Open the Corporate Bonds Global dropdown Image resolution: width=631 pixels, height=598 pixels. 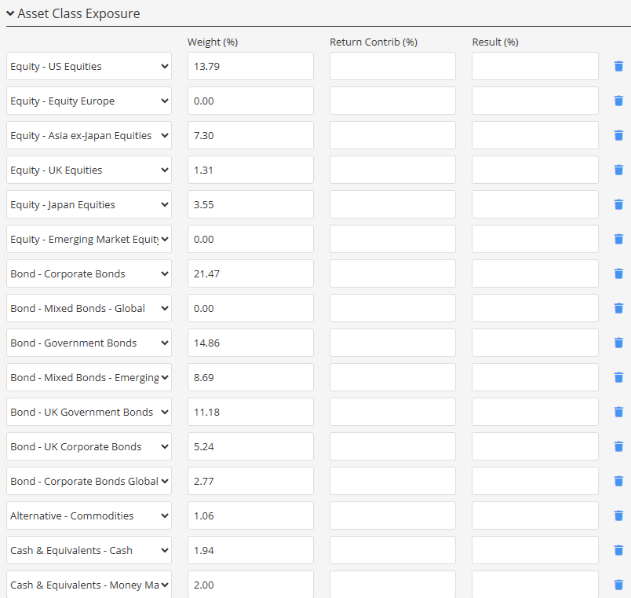pyautogui.click(x=89, y=482)
